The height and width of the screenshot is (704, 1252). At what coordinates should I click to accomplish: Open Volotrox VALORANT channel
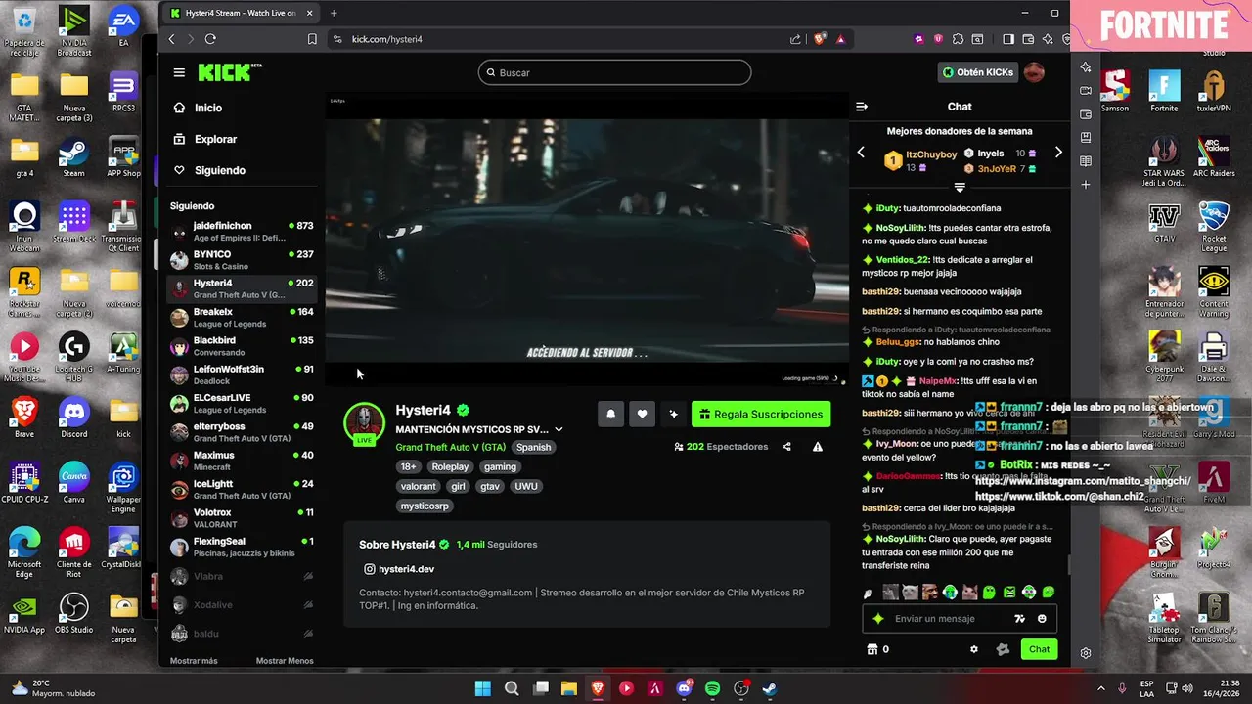242,518
